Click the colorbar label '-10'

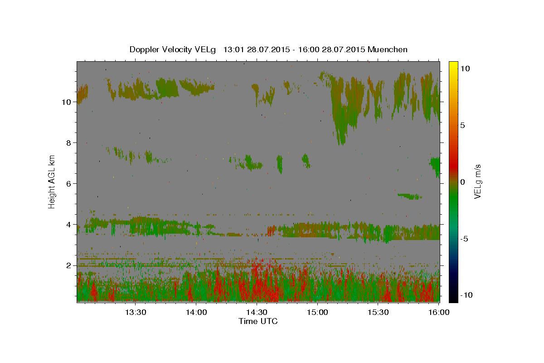pos(466,295)
